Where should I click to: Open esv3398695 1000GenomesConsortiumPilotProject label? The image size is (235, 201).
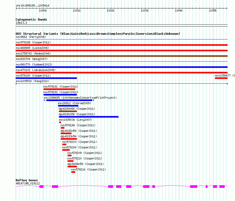click(x=80, y=98)
